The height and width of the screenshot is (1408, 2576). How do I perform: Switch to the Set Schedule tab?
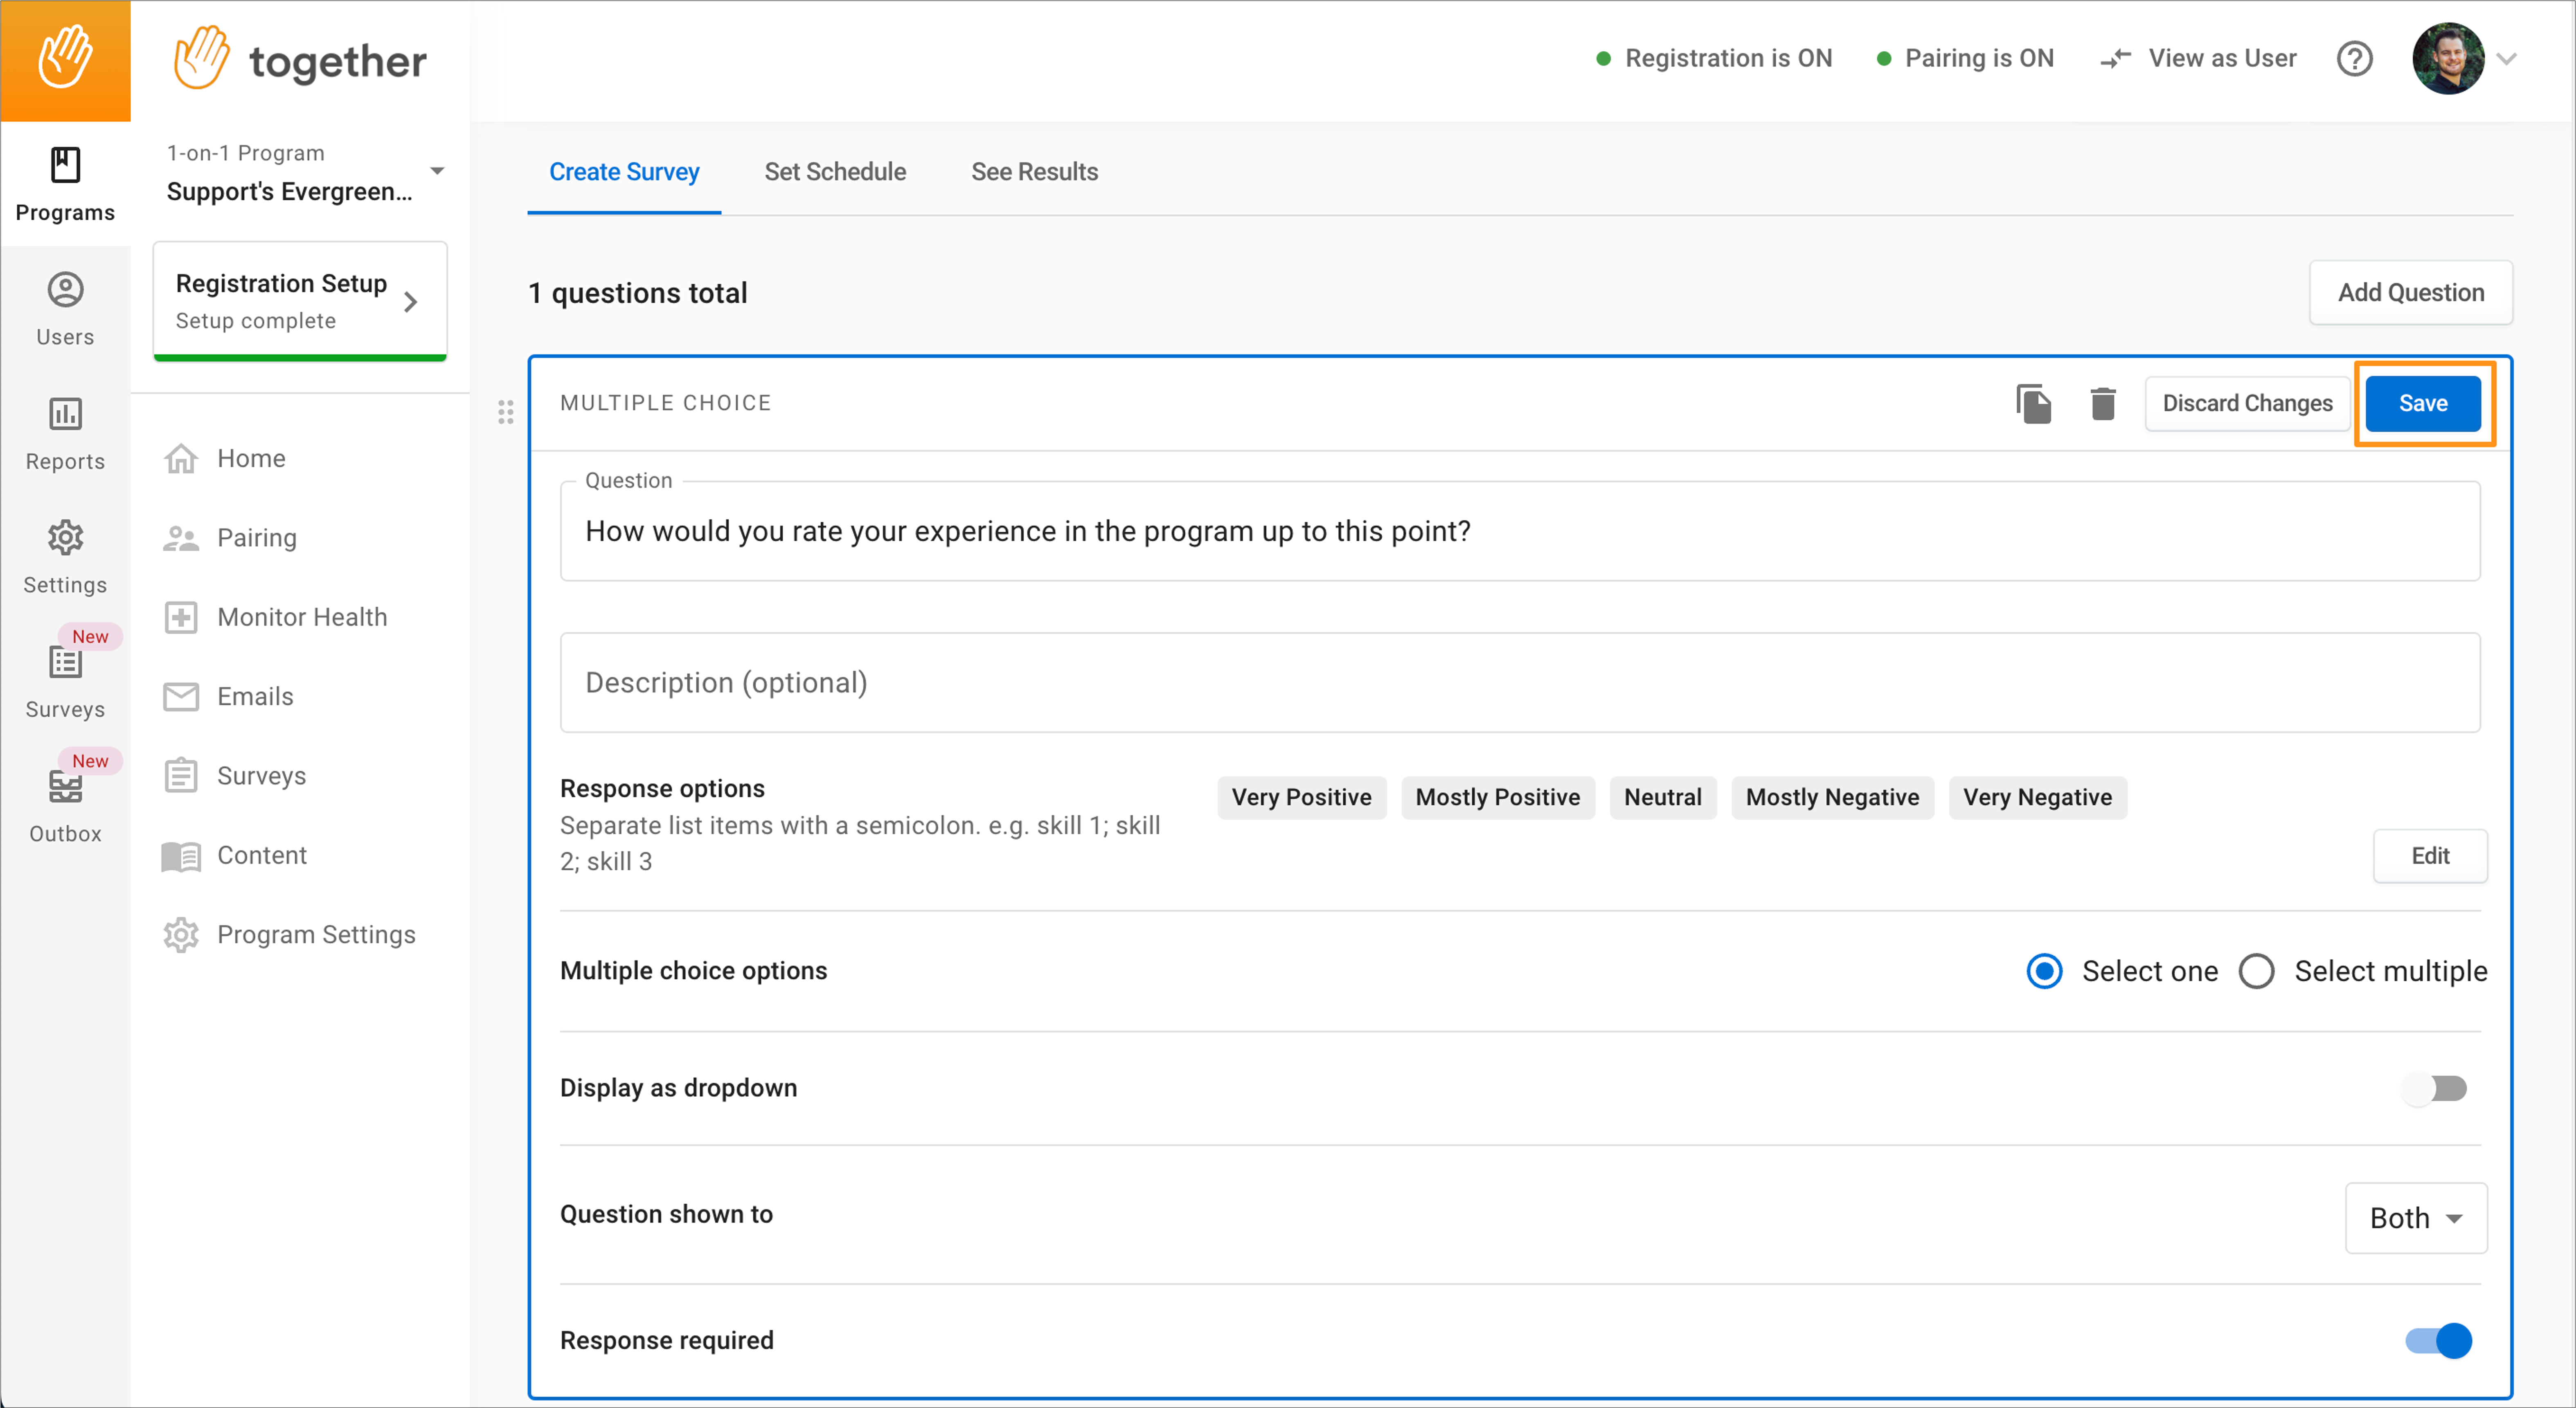[x=835, y=172]
